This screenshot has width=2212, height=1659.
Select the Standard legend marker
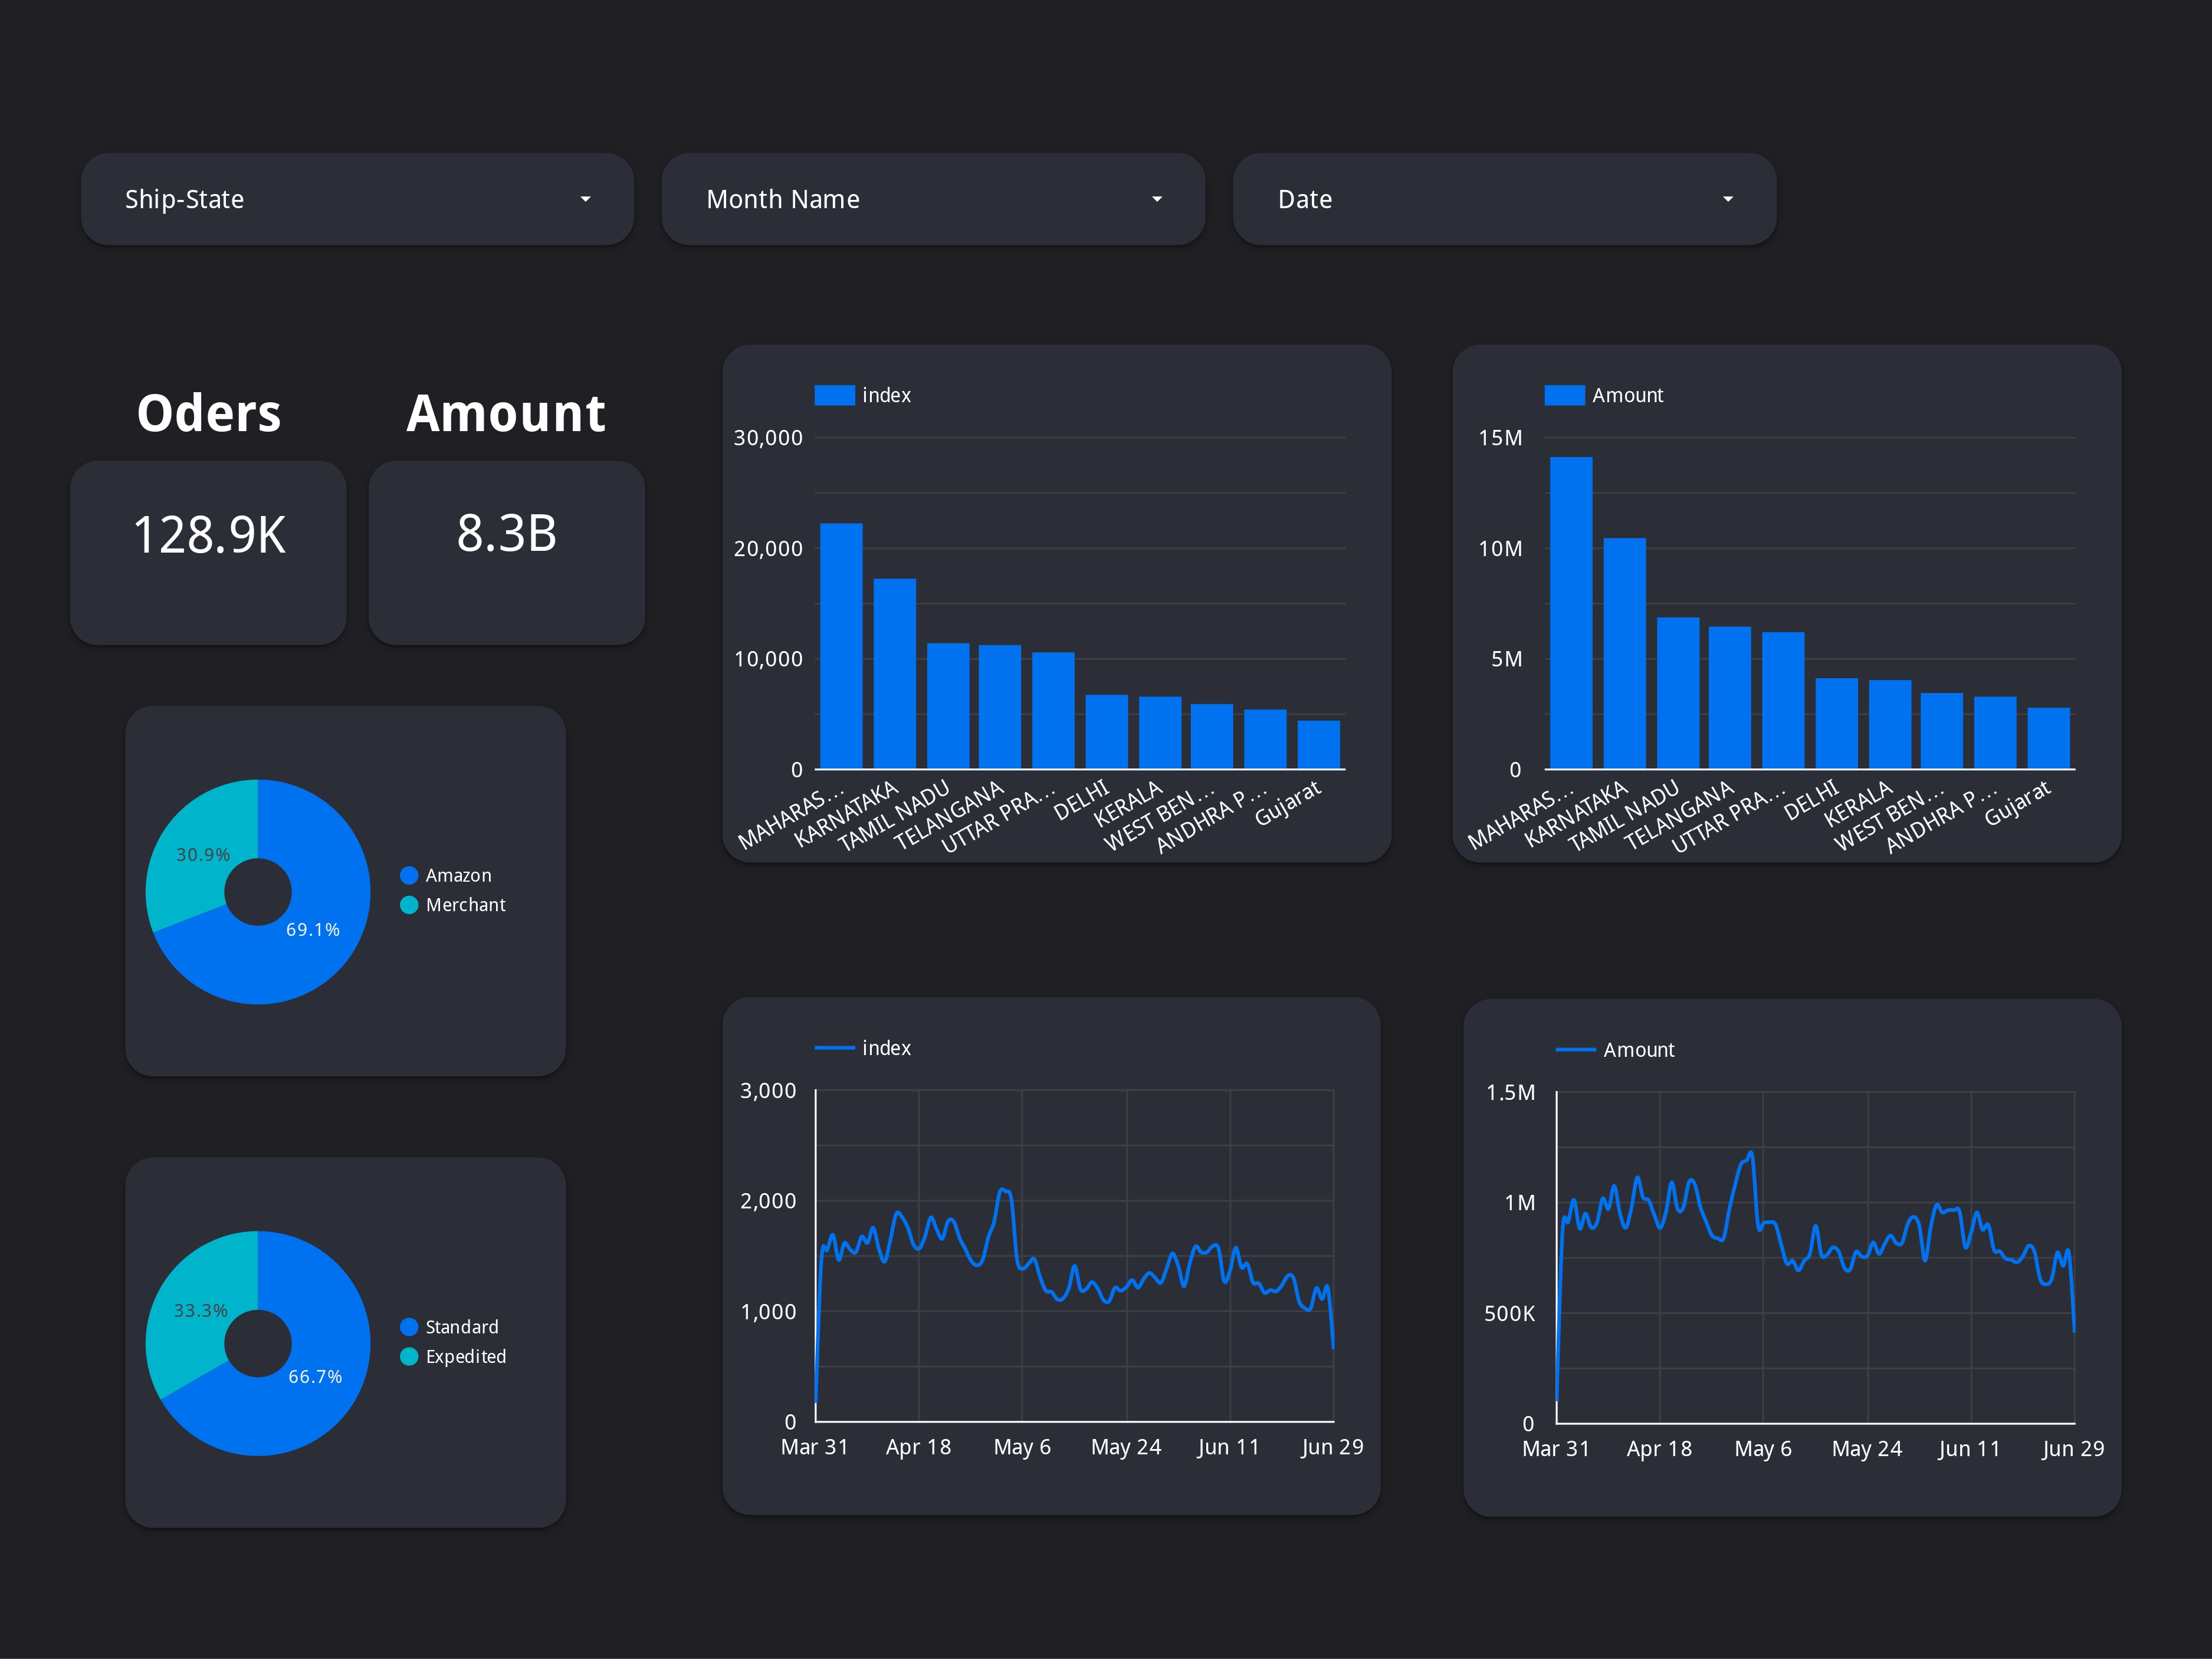(409, 1327)
